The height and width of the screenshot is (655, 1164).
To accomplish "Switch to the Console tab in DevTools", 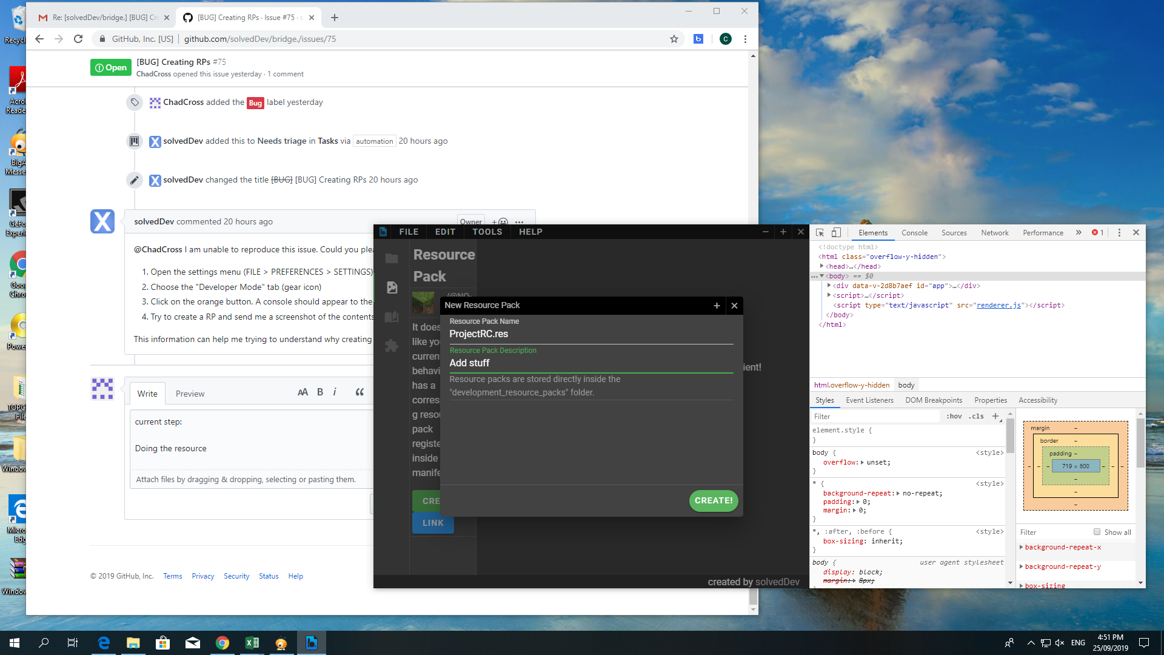I will pyautogui.click(x=914, y=232).
